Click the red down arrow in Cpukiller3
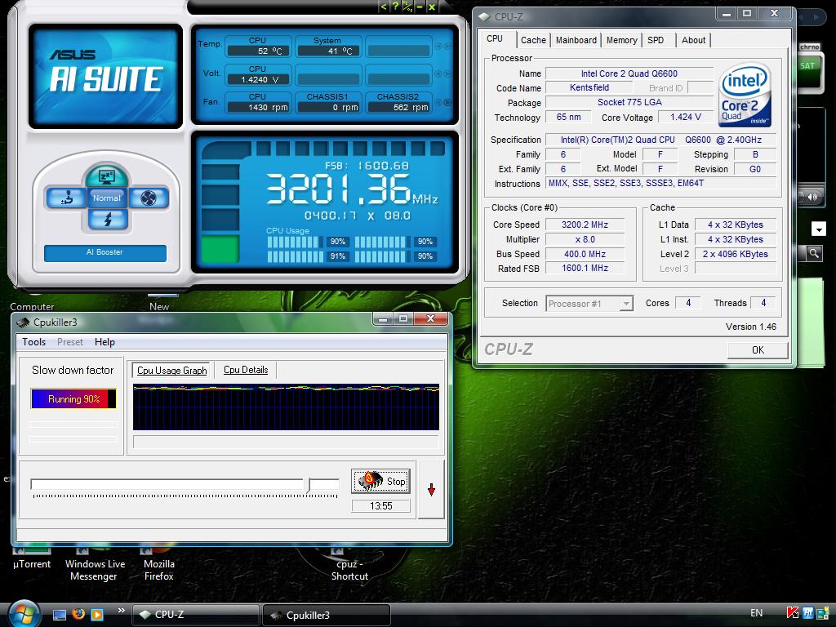Viewport: 836px width, 627px height. 431,490
